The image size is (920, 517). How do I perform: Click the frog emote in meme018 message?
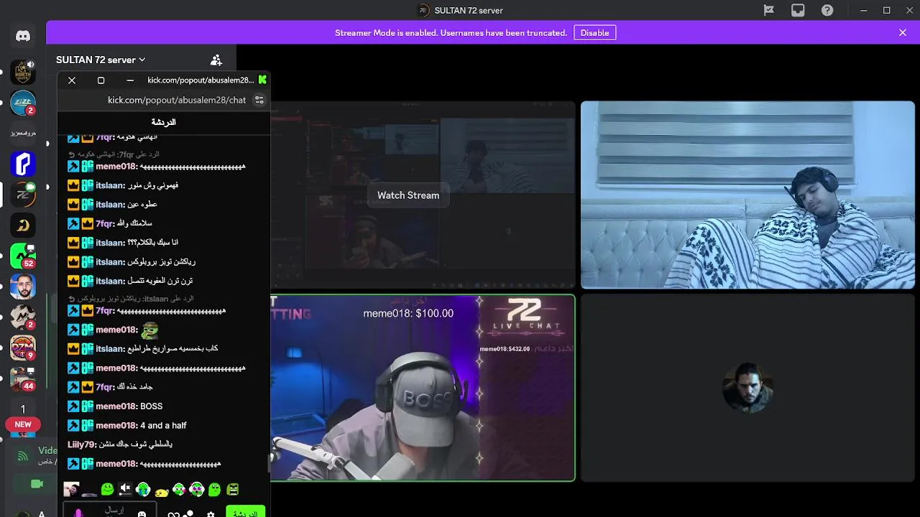click(x=149, y=330)
